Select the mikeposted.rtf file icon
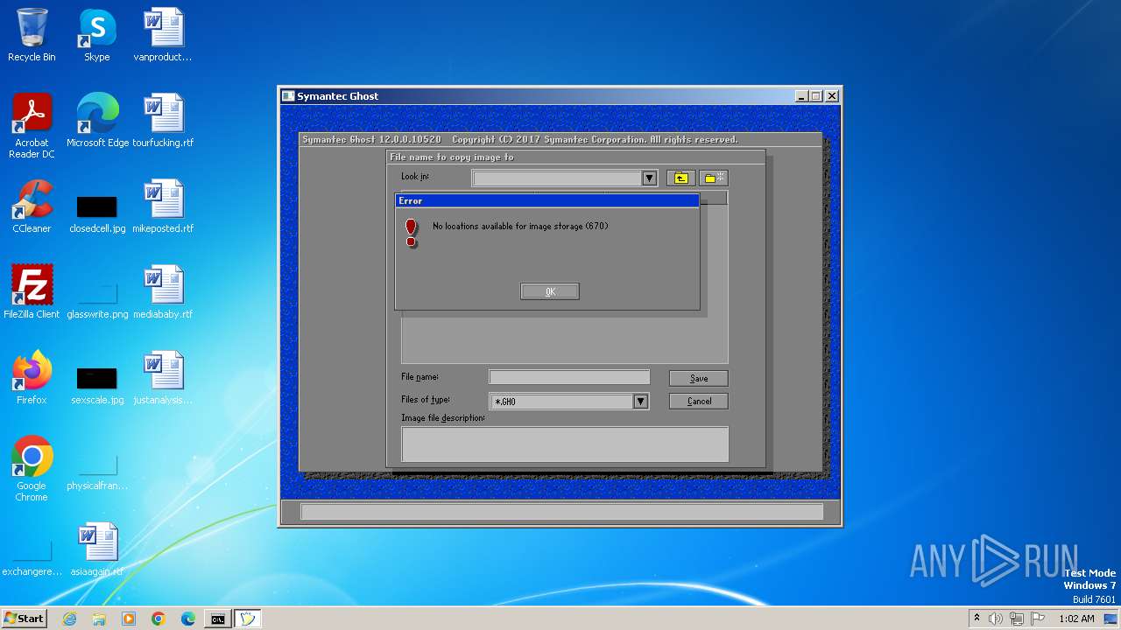Viewport: 1121px width, 630px height. coord(163,206)
